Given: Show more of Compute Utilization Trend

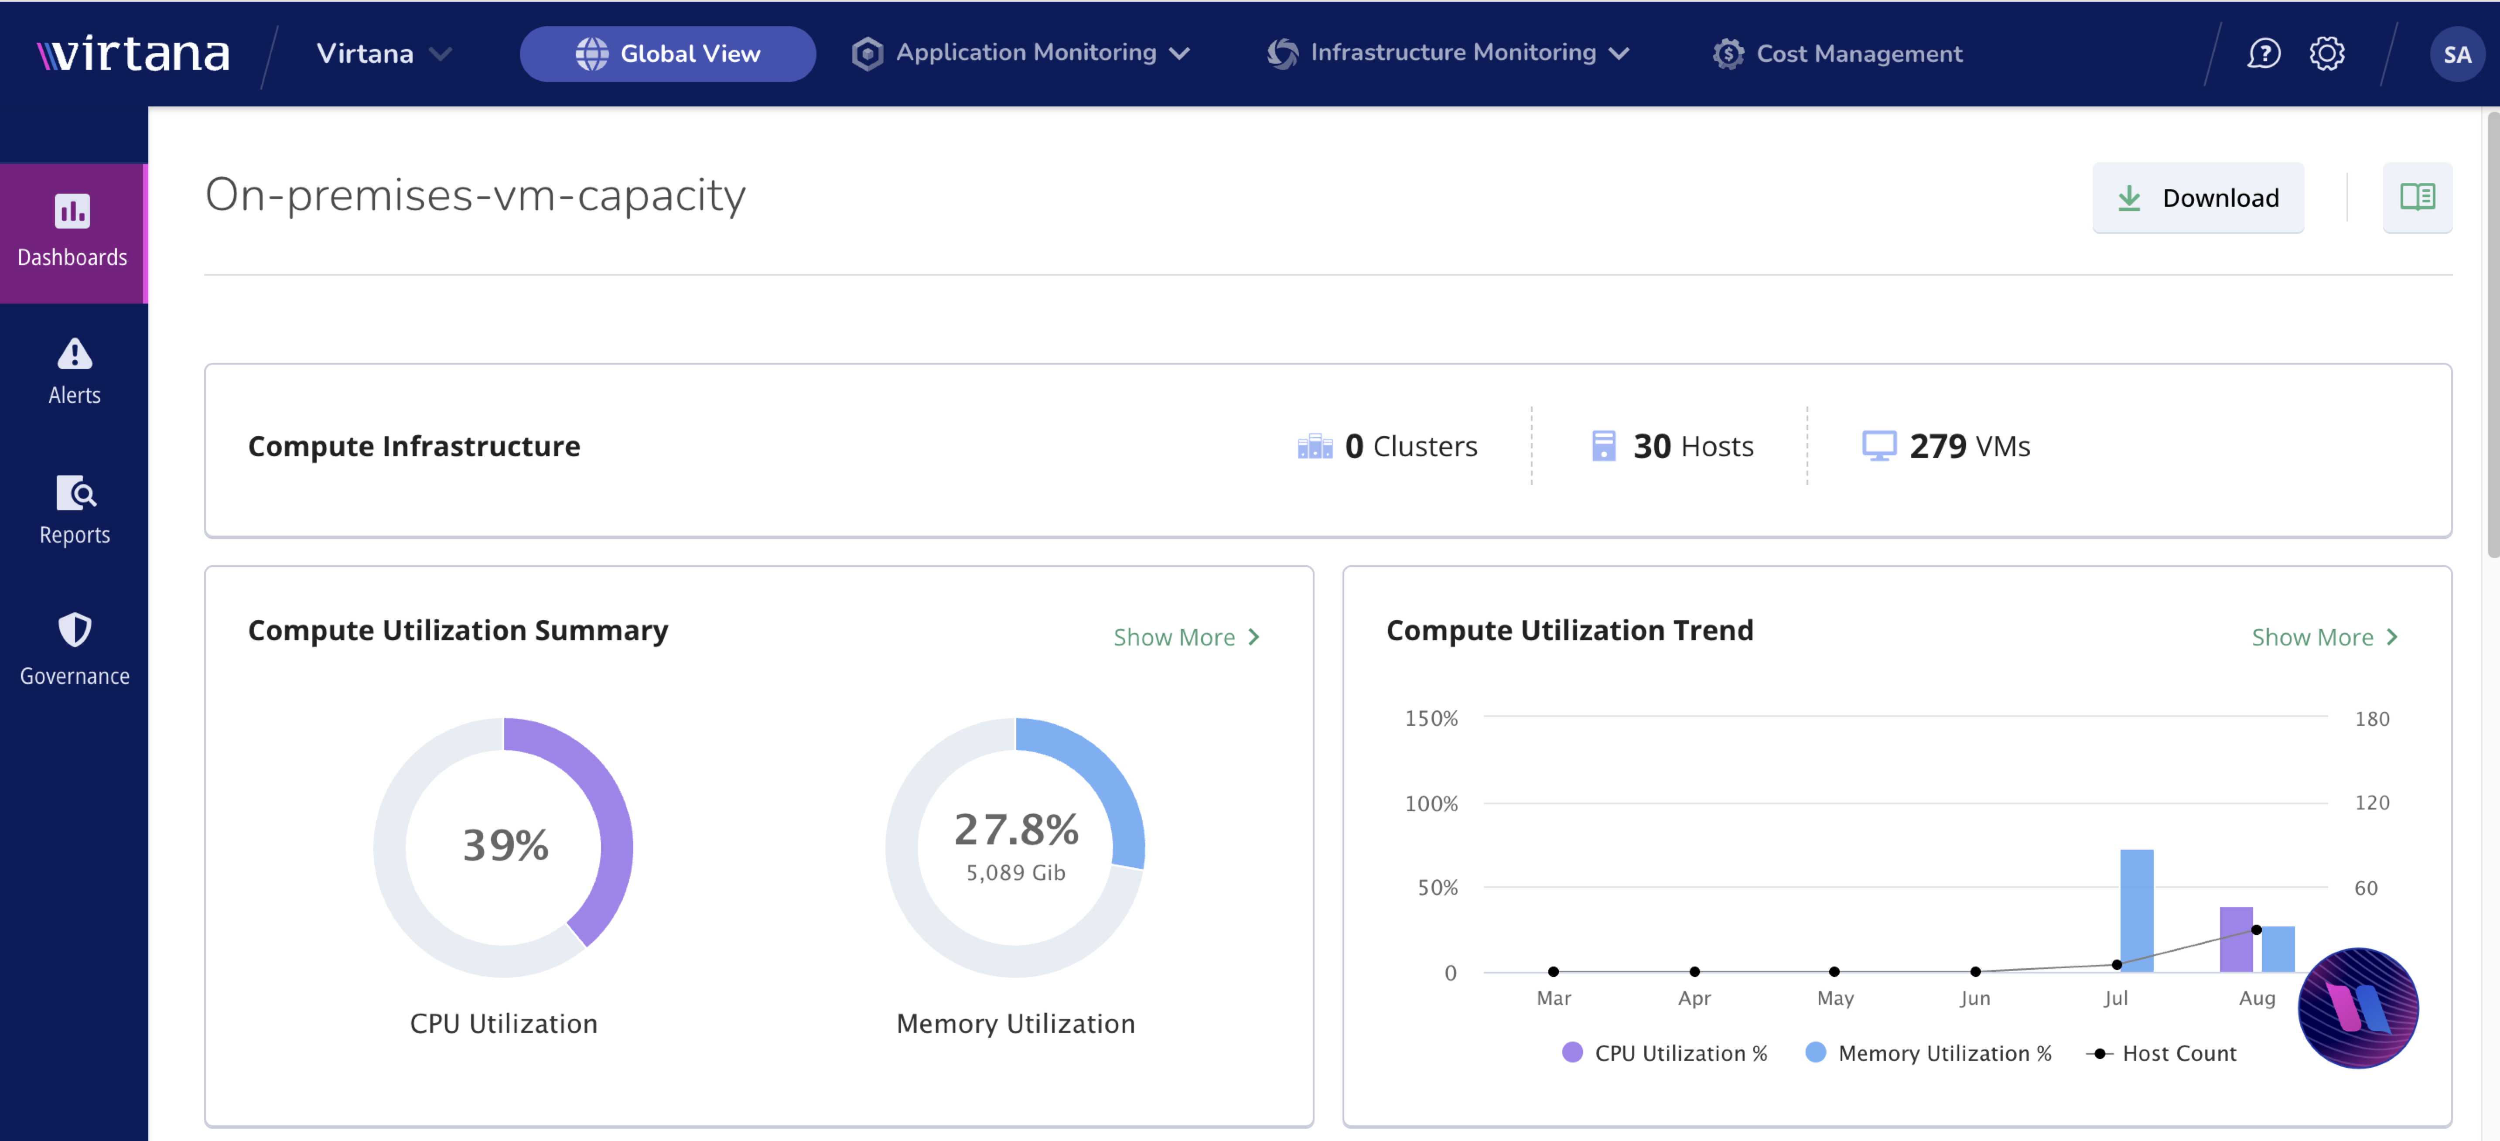Looking at the screenshot, I should tap(2324, 637).
